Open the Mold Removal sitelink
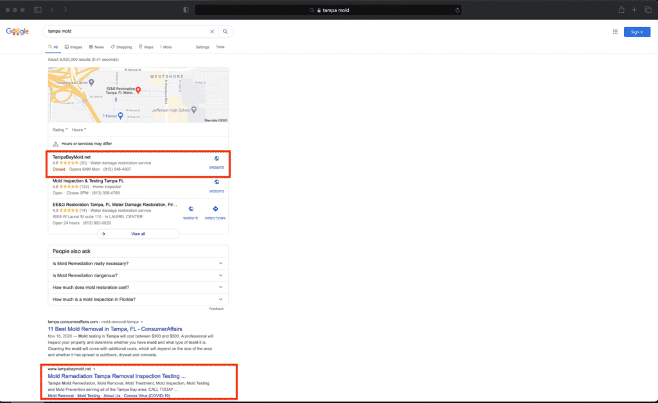This screenshot has height=403, width=658. click(61, 396)
